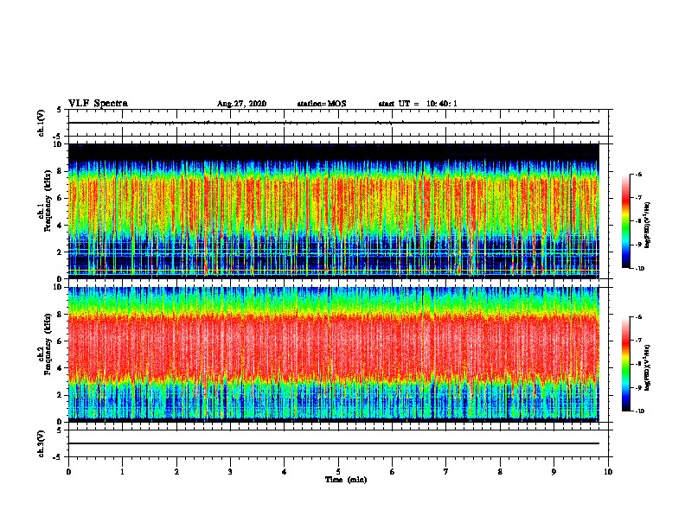Screen dimensions: 685x529
Task: Click the "station=MOS" header label
Action: point(322,104)
